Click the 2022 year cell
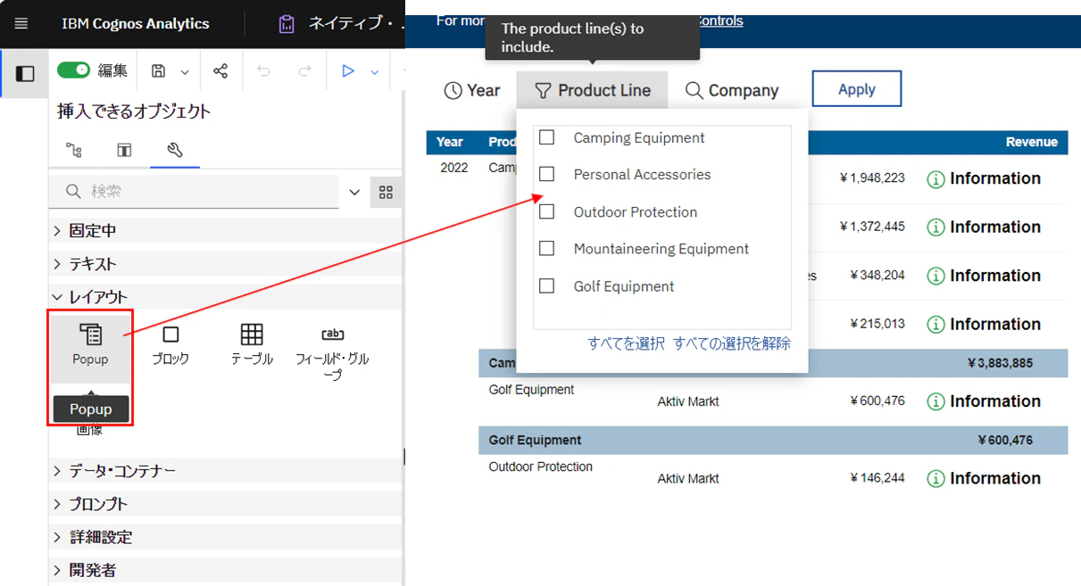The height and width of the screenshot is (586, 1081). [453, 167]
